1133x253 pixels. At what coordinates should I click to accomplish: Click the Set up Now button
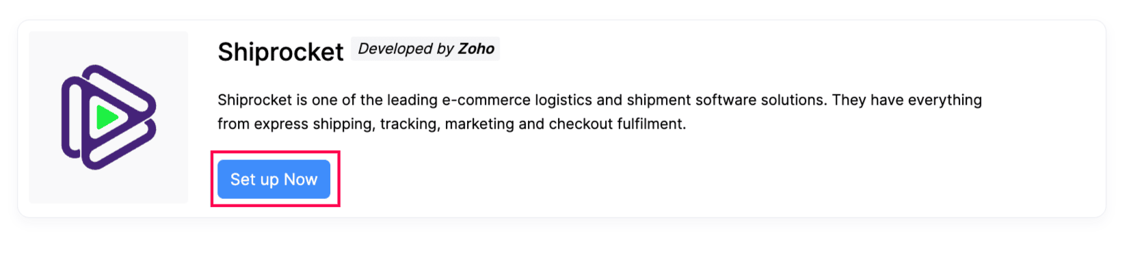click(274, 179)
